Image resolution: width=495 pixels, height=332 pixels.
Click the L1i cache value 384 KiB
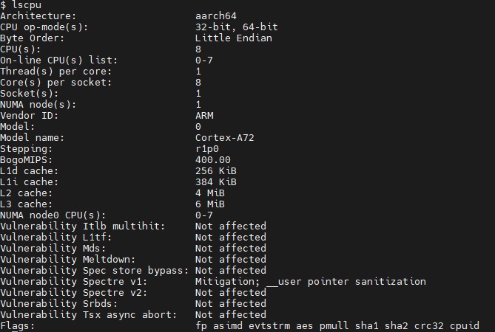coord(216,181)
